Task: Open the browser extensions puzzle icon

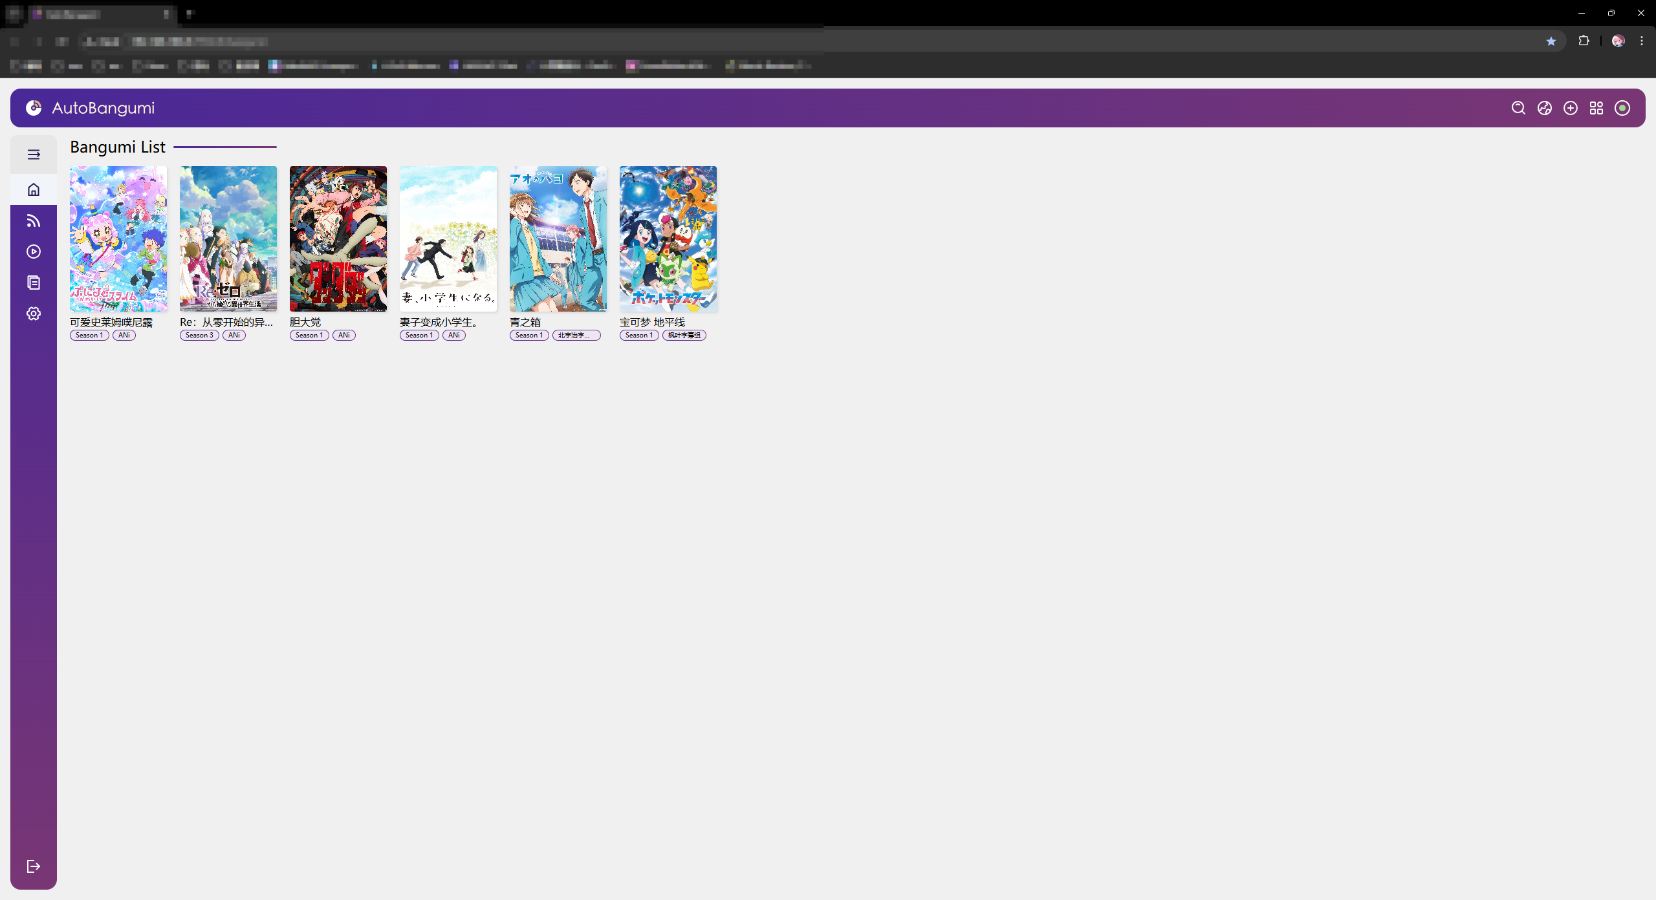Action: click(x=1584, y=41)
